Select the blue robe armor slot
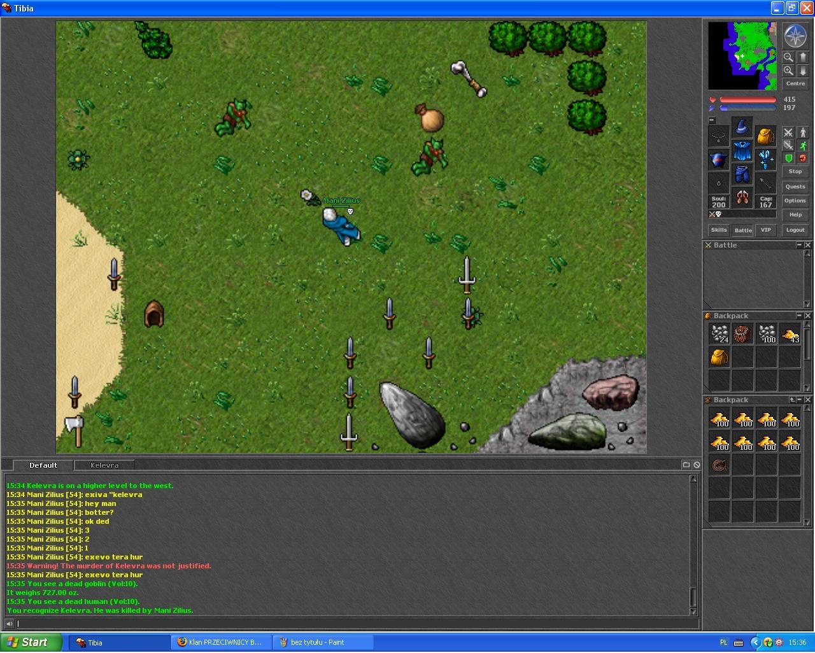This screenshot has height=653, width=815. [742, 151]
